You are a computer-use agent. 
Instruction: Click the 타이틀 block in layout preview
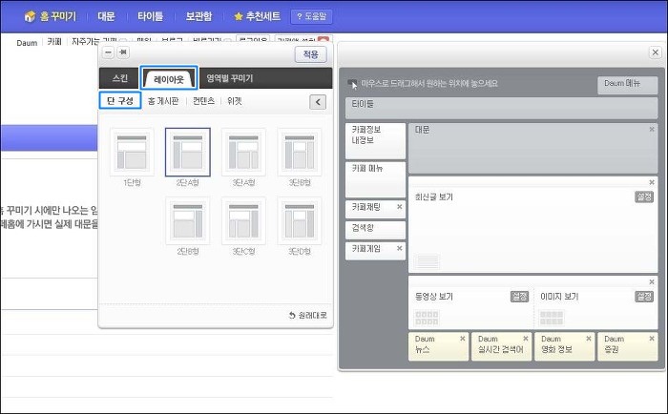tap(501, 108)
